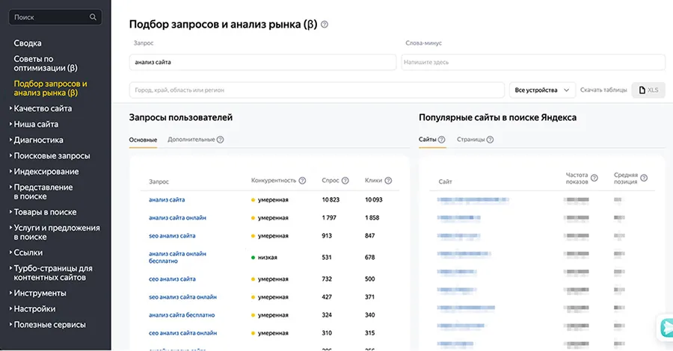This screenshot has height=351, width=673.
Task: Switch to Страницы tab
Action: coord(471,140)
